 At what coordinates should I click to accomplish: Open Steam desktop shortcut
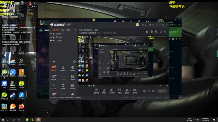[x=13, y=96]
